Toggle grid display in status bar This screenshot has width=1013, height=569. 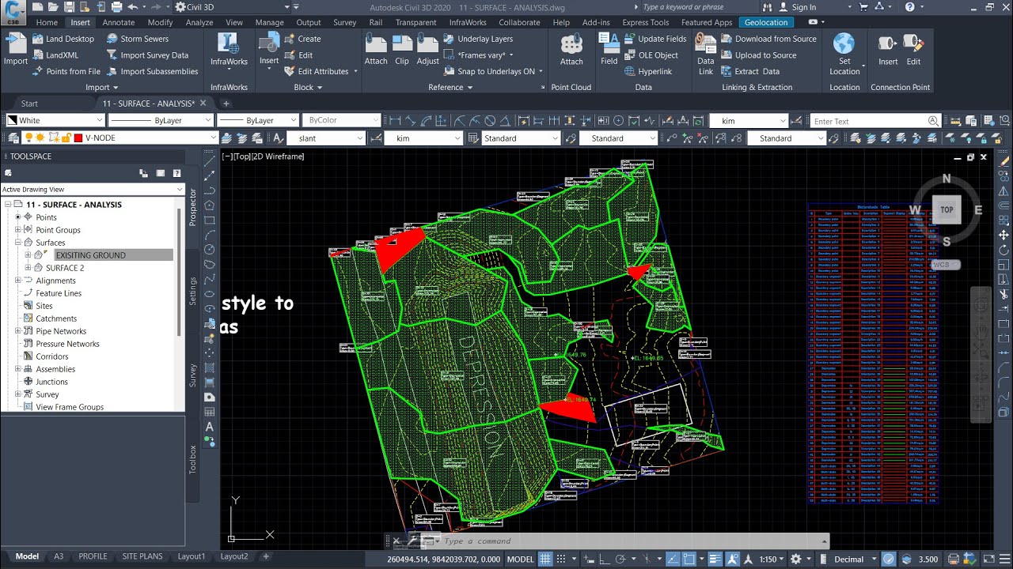[545, 559]
